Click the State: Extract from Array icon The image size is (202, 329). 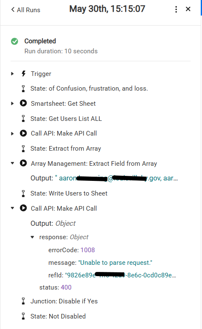click(x=24, y=149)
